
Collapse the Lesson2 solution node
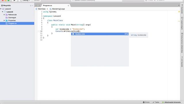(x=1, y=9)
